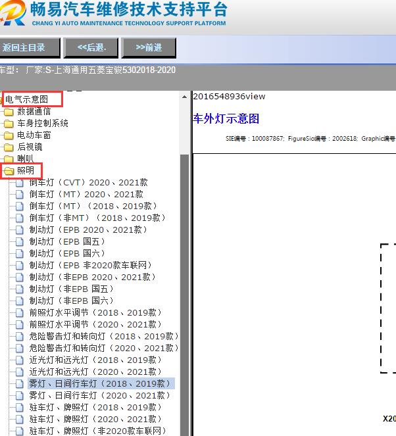Image resolution: width=396 pixels, height=436 pixels.
Task: Open the 数据通信 folder icon
Action: (x=9, y=112)
